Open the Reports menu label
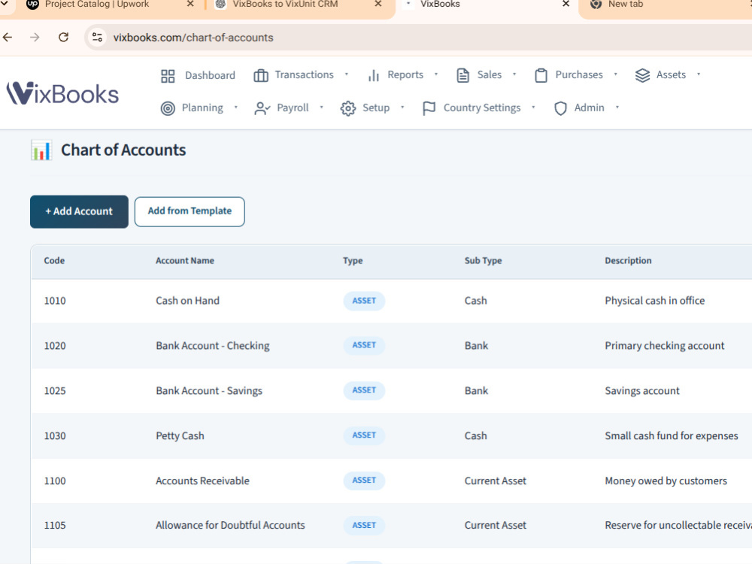This screenshot has height=564, width=752. [x=405, y=74]
